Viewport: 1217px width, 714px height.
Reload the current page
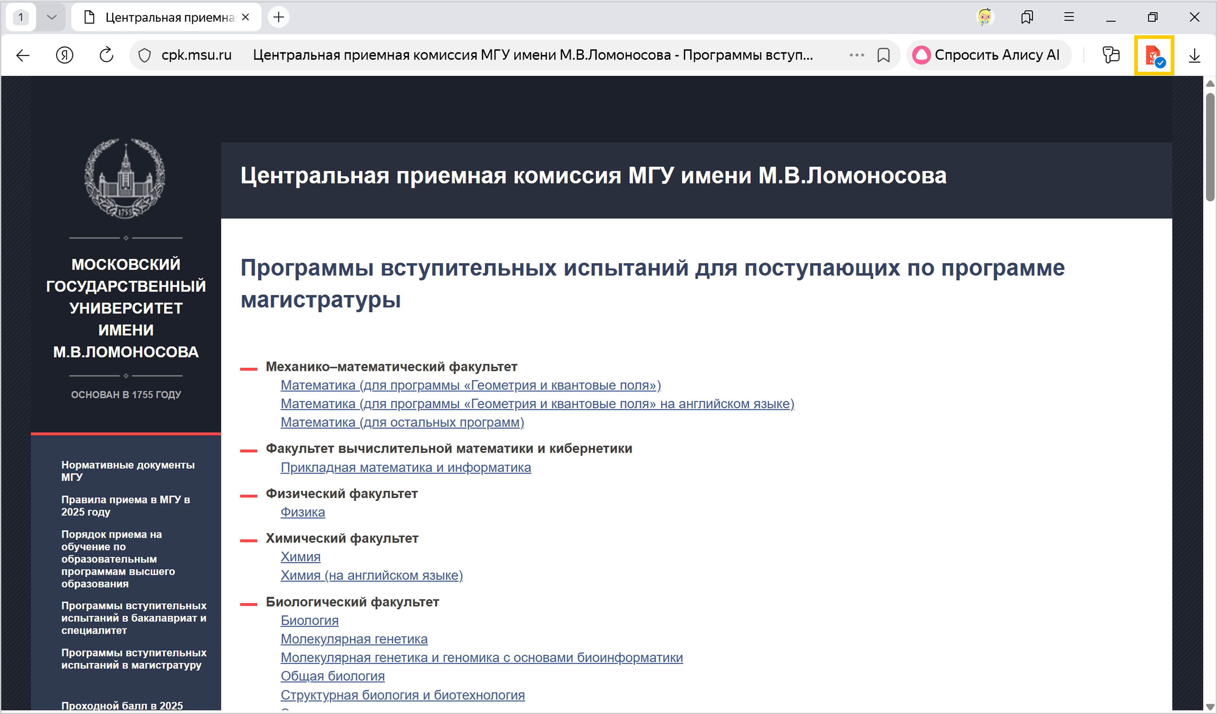106,56
